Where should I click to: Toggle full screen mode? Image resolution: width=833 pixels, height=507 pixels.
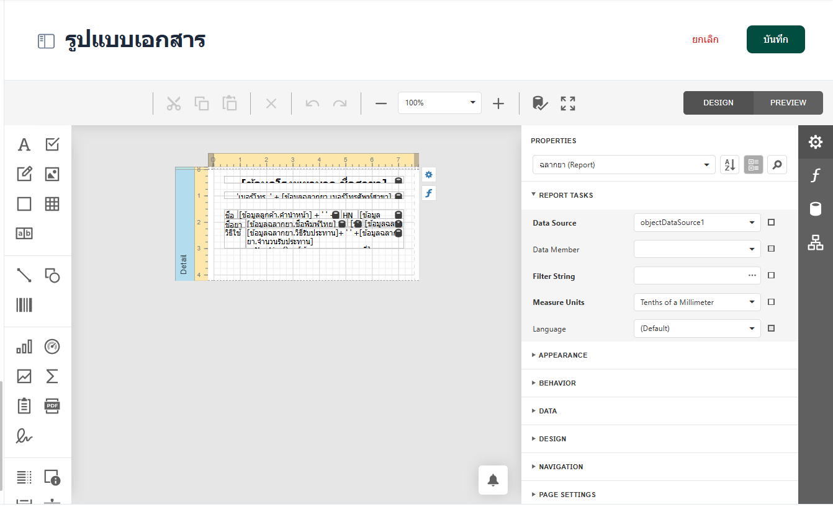click(x=568, y=103)
